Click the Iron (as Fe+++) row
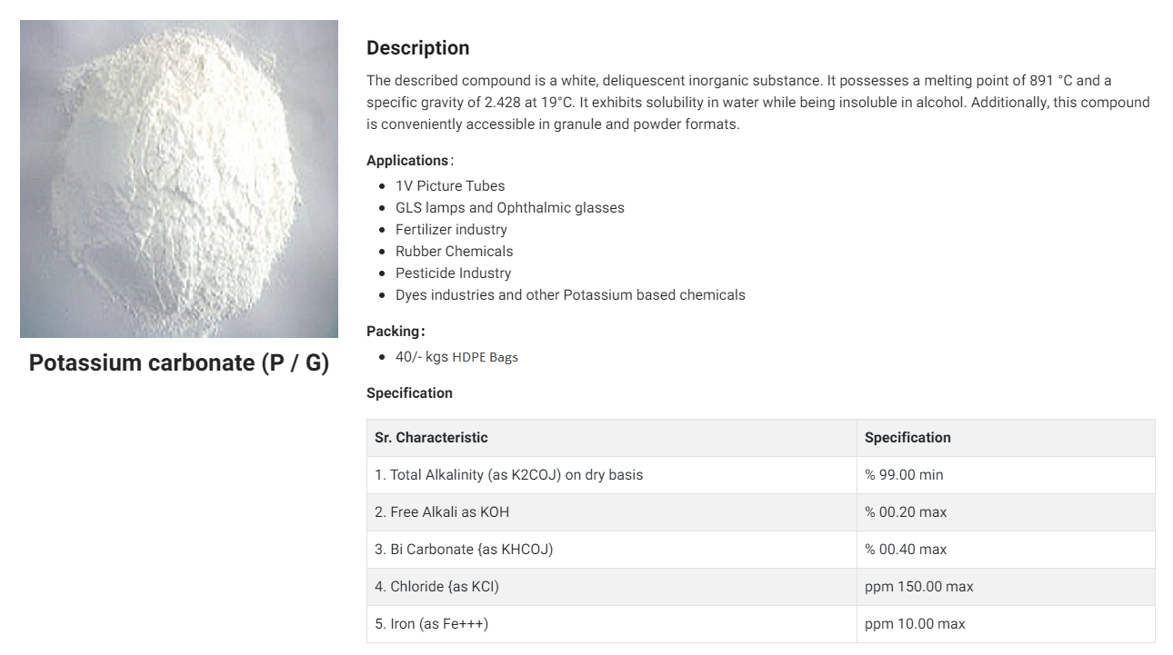The height and width of the screenshot is (655, 1173). pos(761,624)
